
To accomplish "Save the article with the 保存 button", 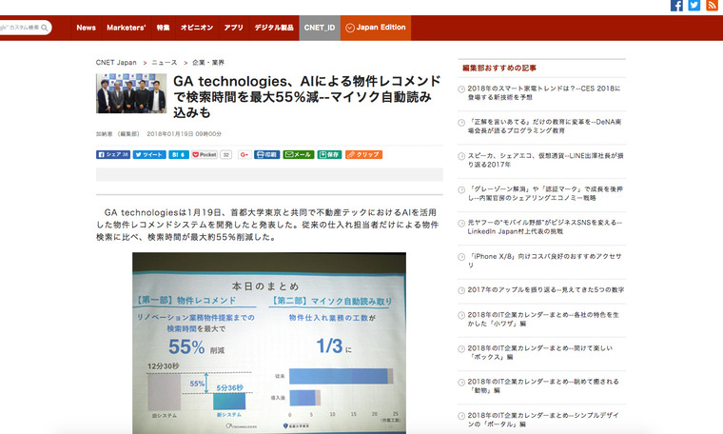I will coord(329,154).
